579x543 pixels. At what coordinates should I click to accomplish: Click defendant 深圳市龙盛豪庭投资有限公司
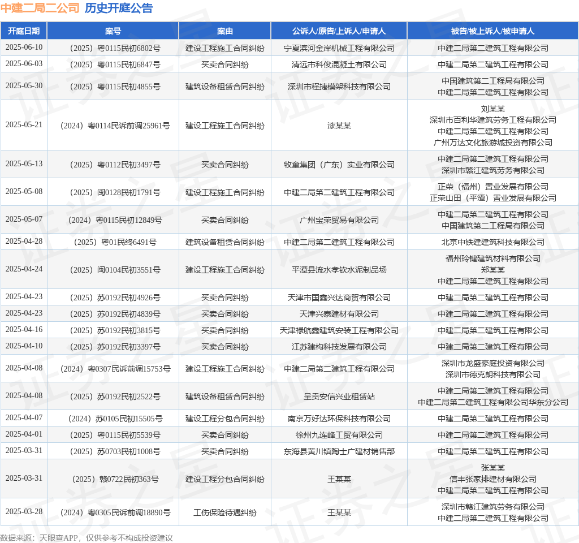(x=492, y=363)
